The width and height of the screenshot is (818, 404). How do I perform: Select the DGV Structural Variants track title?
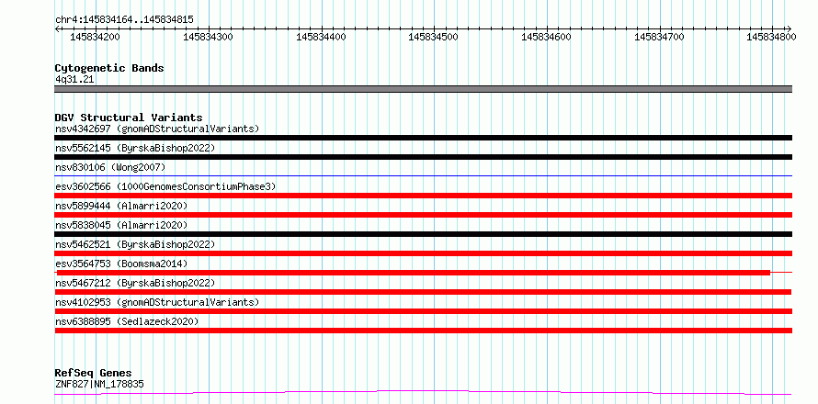[129, 118]
